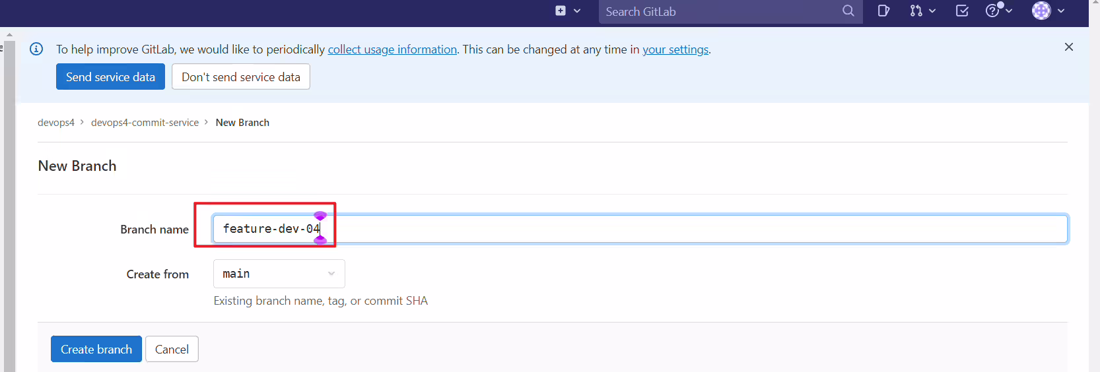Go to devops4-commit-service breadcrumb
The width and height of the screenshot is (1100, 372).
(x=145, y=123)
